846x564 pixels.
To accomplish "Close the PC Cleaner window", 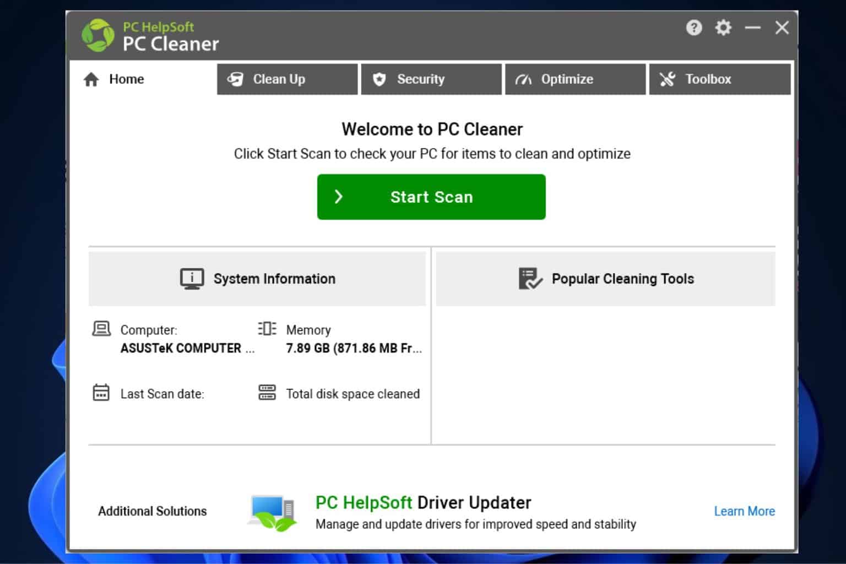I will pos(782,28).
